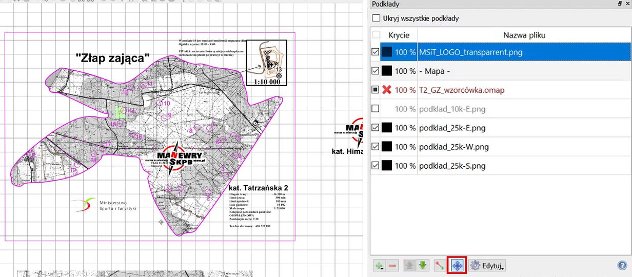Click the opacity 100 % of podklad_10k-E.png
This screenshot has width=632, height=277.
405,109
